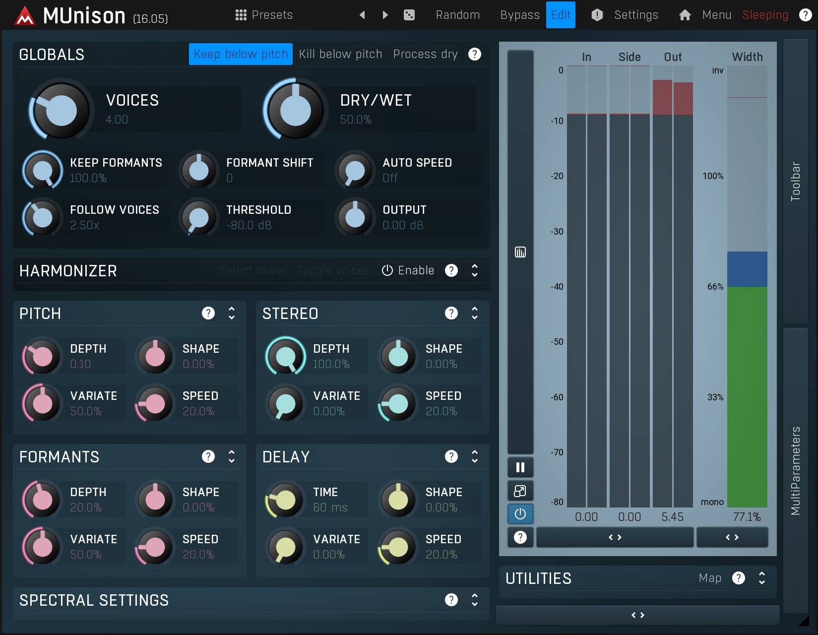Click the Auto Speed Off value
The width and height of the screenshot is (818, 635).
[x=390, y=178]
